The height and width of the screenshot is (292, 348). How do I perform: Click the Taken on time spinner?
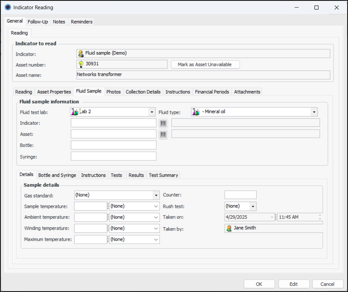pos(320,217)
